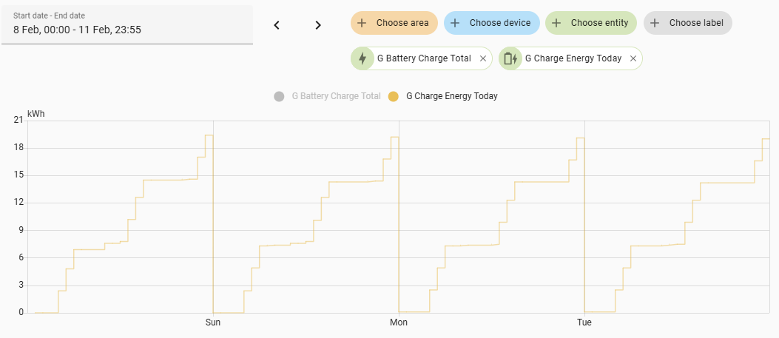Open the Choose area picker
The image size is (779, 338).
pyautogui.click(x=402, y=23)
